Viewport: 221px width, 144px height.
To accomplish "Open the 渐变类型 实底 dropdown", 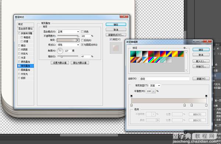I will click(155, 86).
